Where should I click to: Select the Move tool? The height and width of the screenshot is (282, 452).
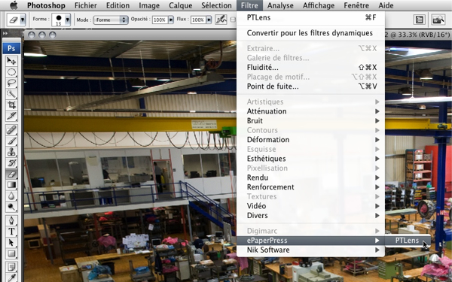click(x=11, y=61)
